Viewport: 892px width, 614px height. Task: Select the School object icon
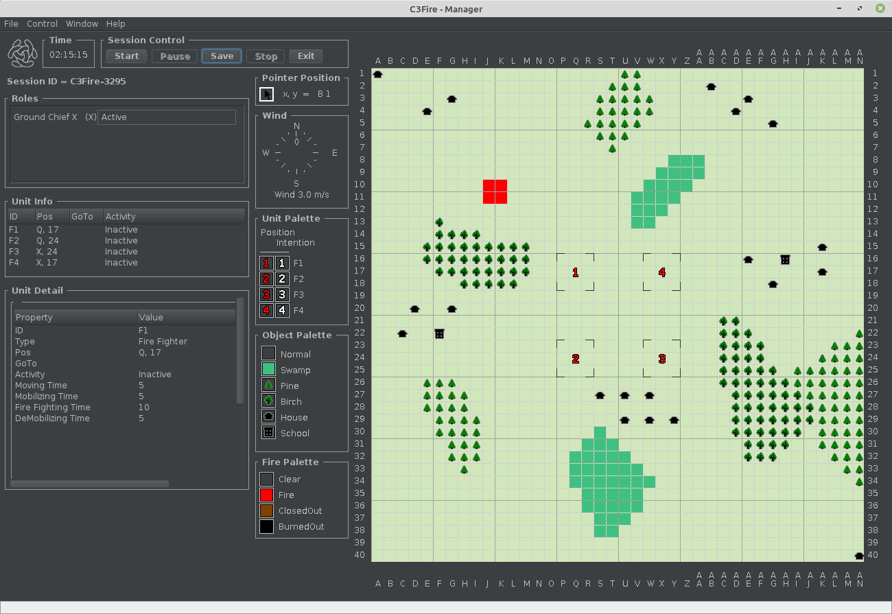pos(268,433)
